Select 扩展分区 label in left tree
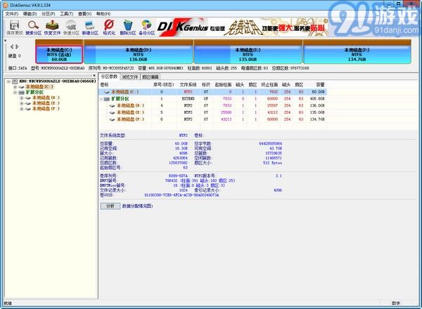This screenshot has height=309, width=422. pyautogui.click(x=34, y=92)
